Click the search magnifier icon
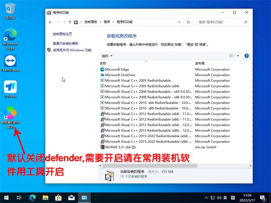Image resolution: width=271 pixels, height=203 pixels. click(245, 22)
